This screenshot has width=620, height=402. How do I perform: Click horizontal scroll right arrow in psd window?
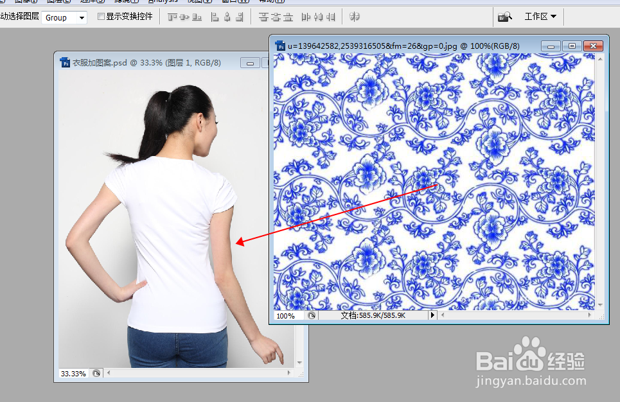pyautogui.click(x=289, y=372)
